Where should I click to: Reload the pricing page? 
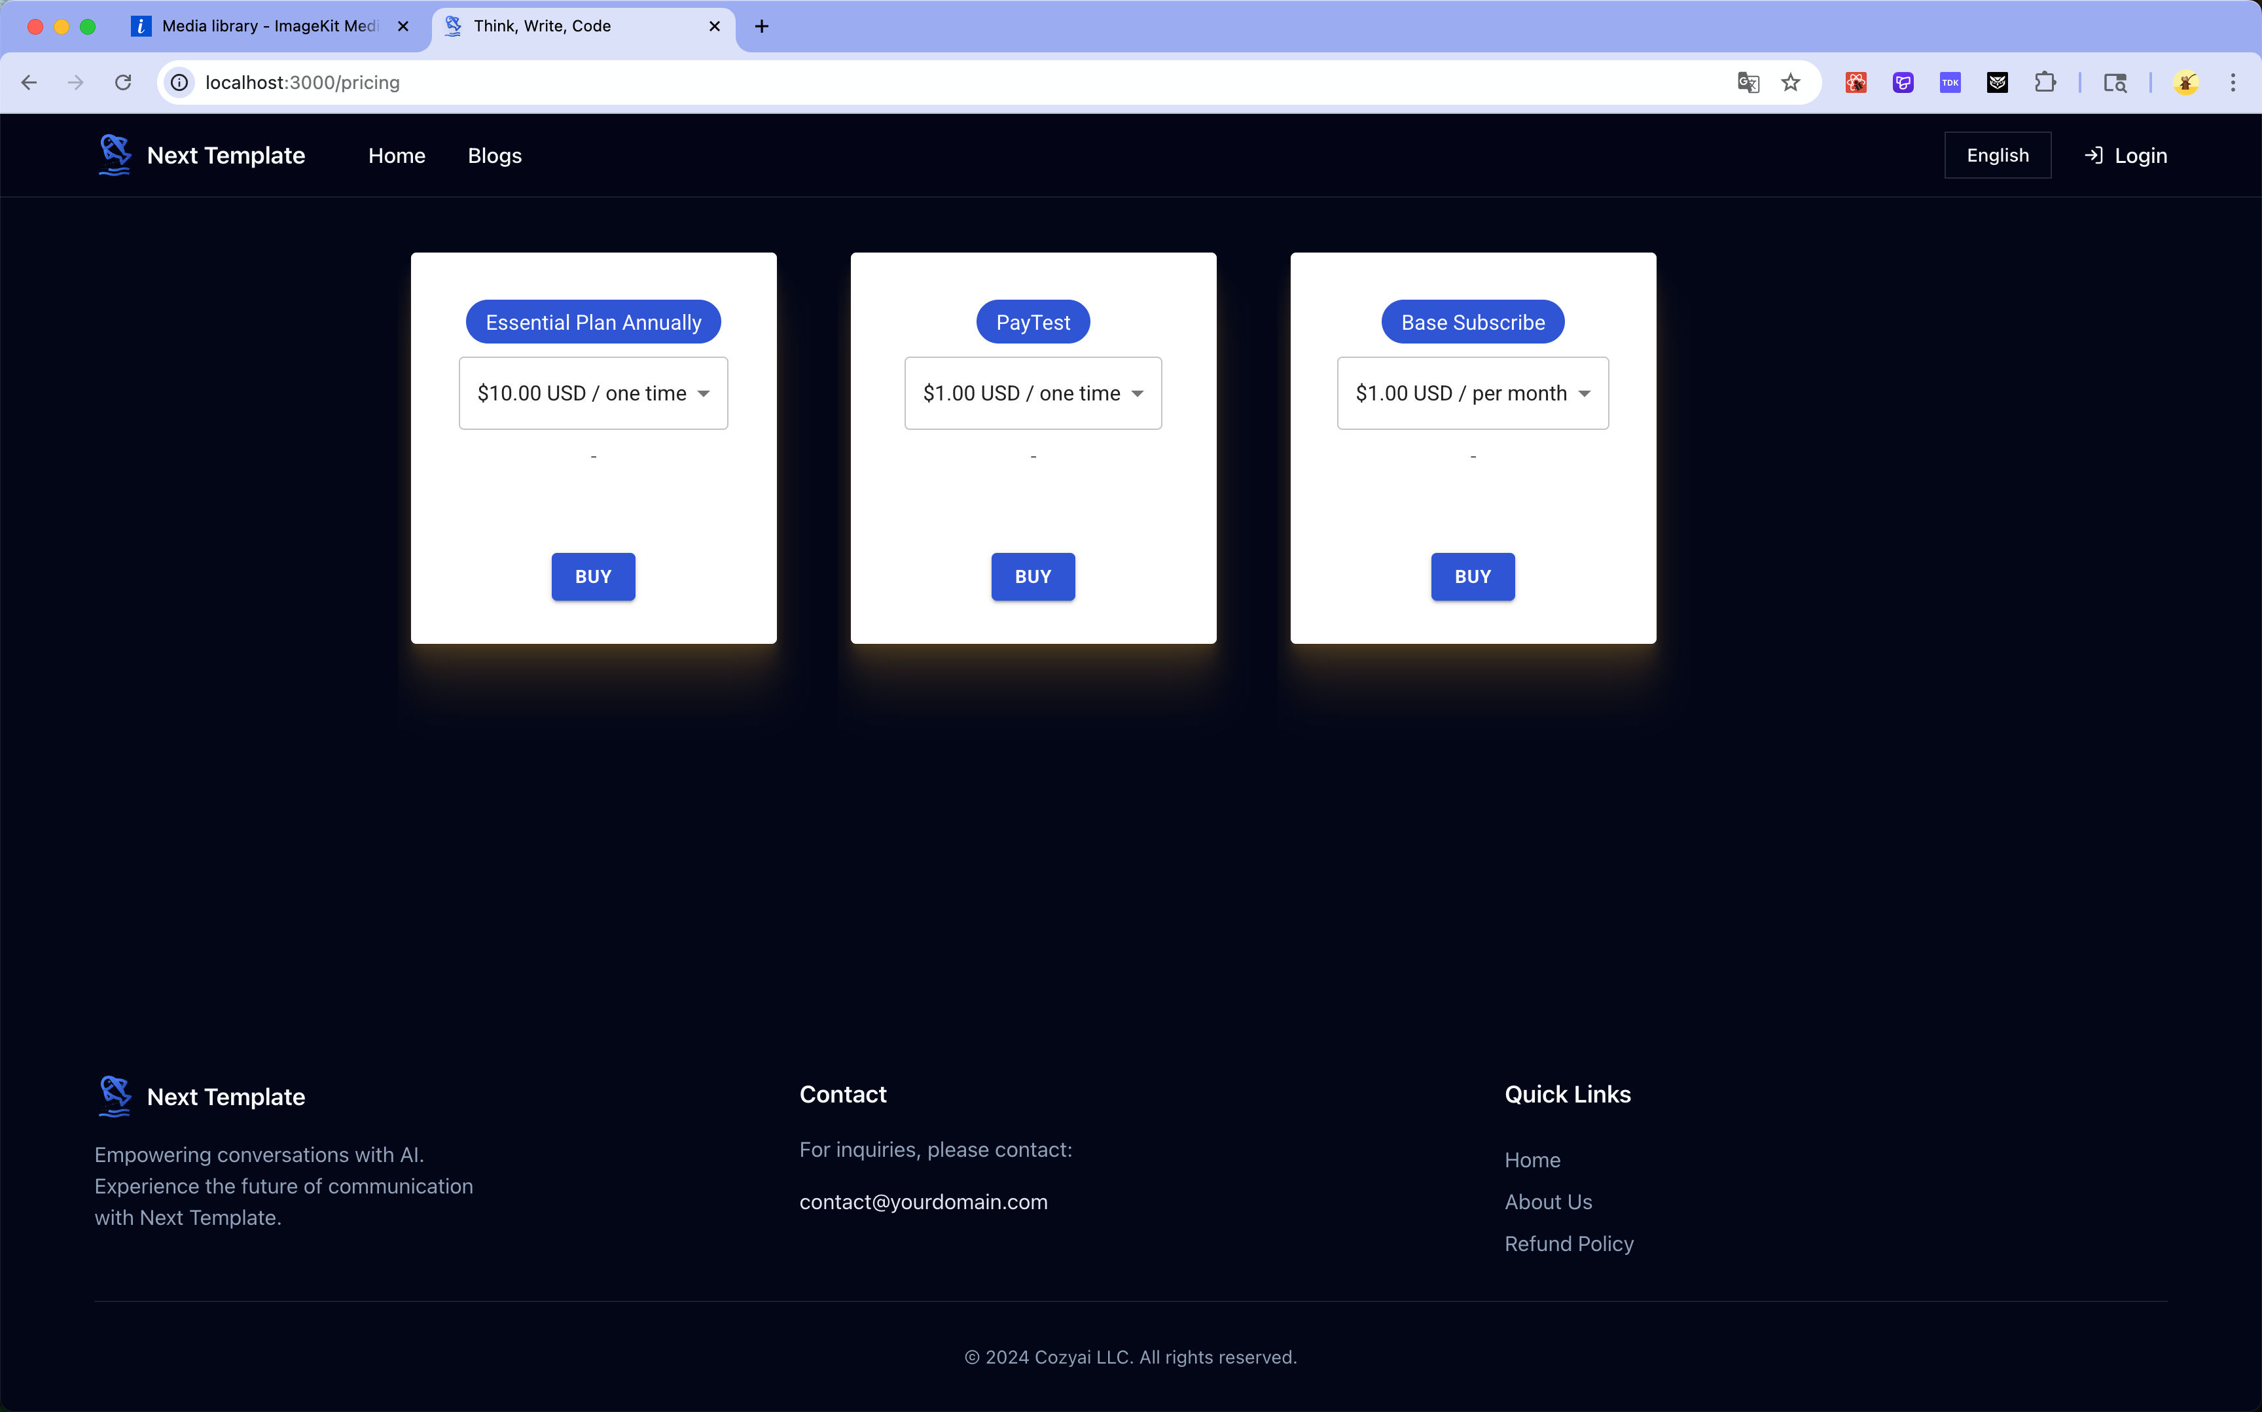123,82
